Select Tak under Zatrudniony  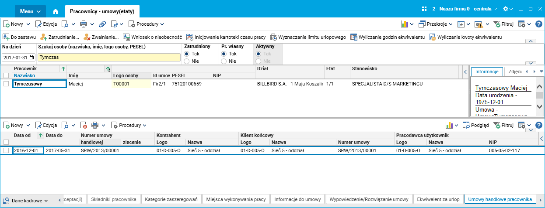point(187,54)
